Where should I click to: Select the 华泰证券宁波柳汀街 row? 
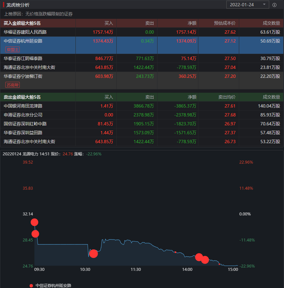pyautogui.click(x=23, y=76)
